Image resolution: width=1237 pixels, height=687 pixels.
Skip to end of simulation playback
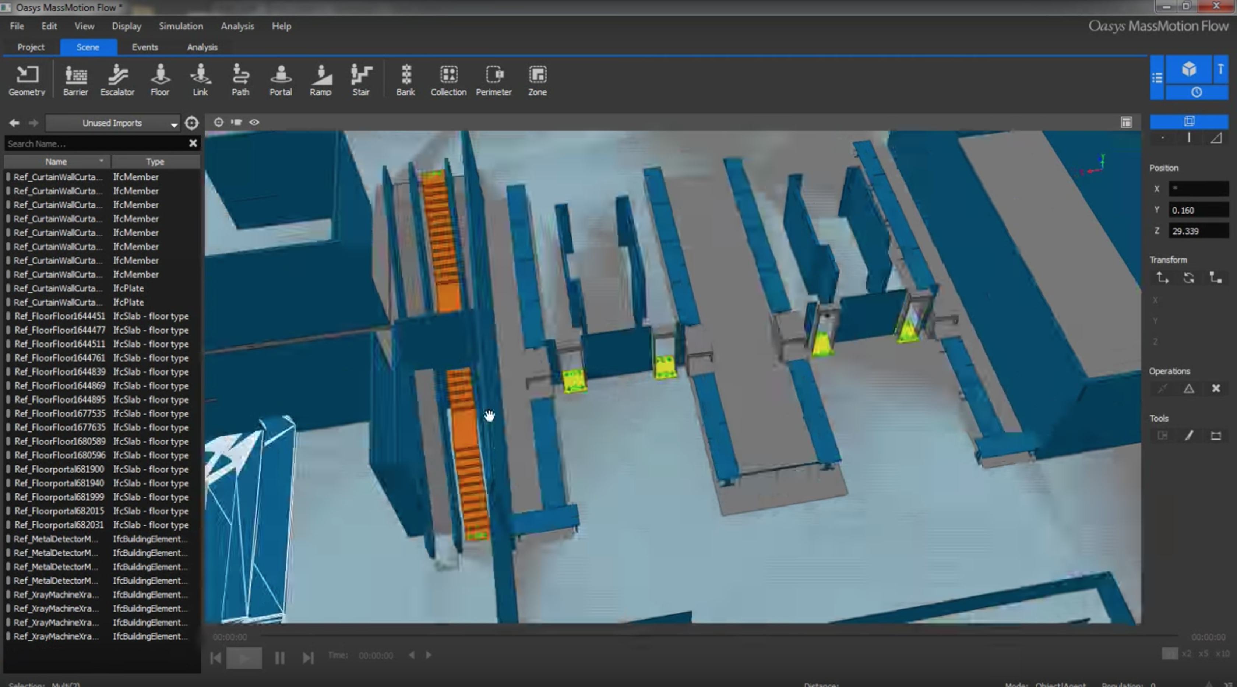(x=308, y=658)
